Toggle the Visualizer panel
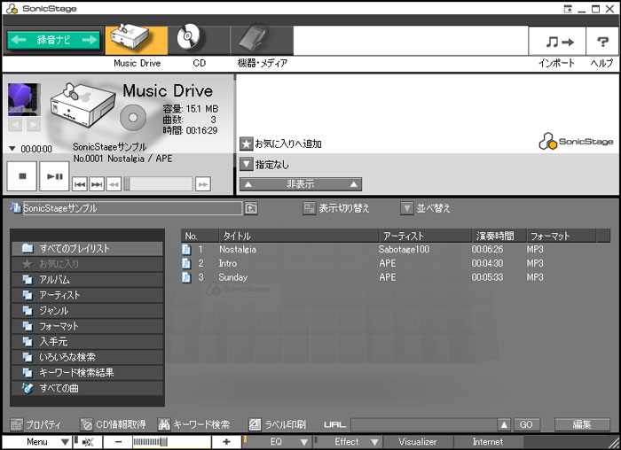This screenshot has height=450, width=621. tap(417, 441)
